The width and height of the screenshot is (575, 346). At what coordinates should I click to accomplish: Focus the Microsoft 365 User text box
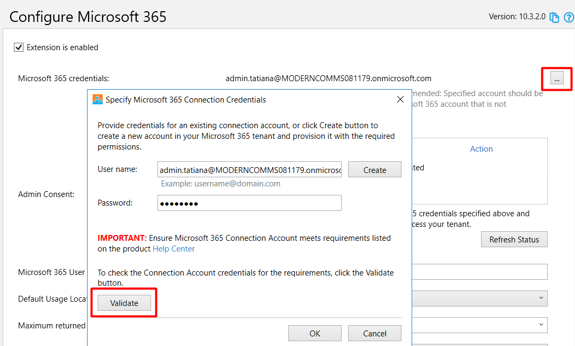[479, 272]
